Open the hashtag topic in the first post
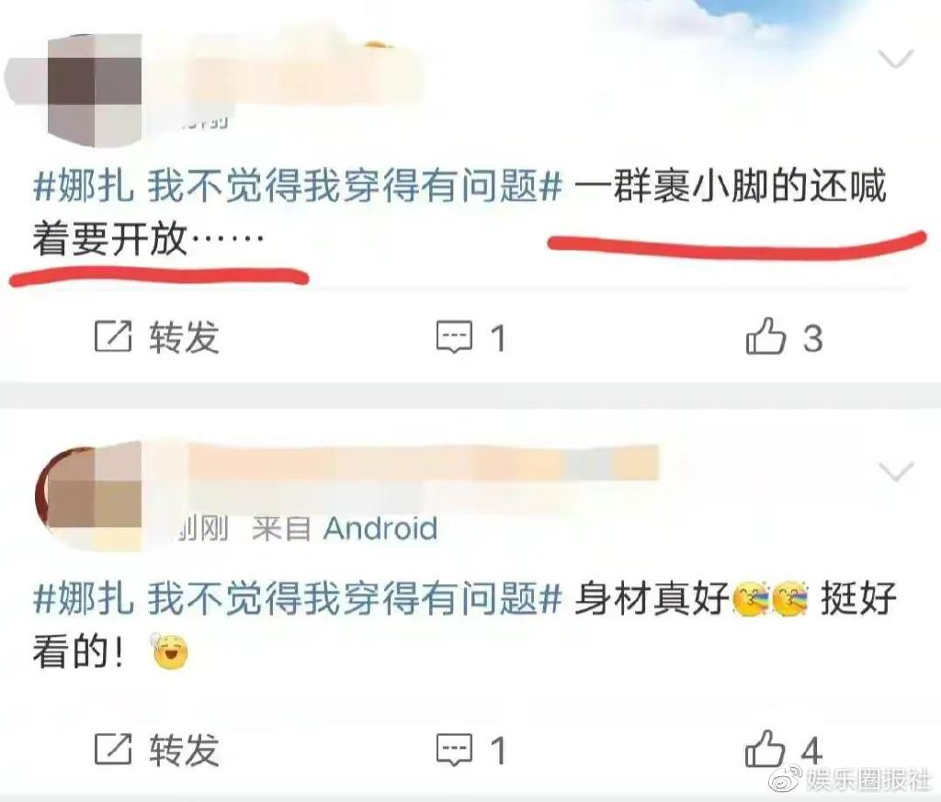The height and width of the screenshot is (802, 941). [x=298, y=186]
